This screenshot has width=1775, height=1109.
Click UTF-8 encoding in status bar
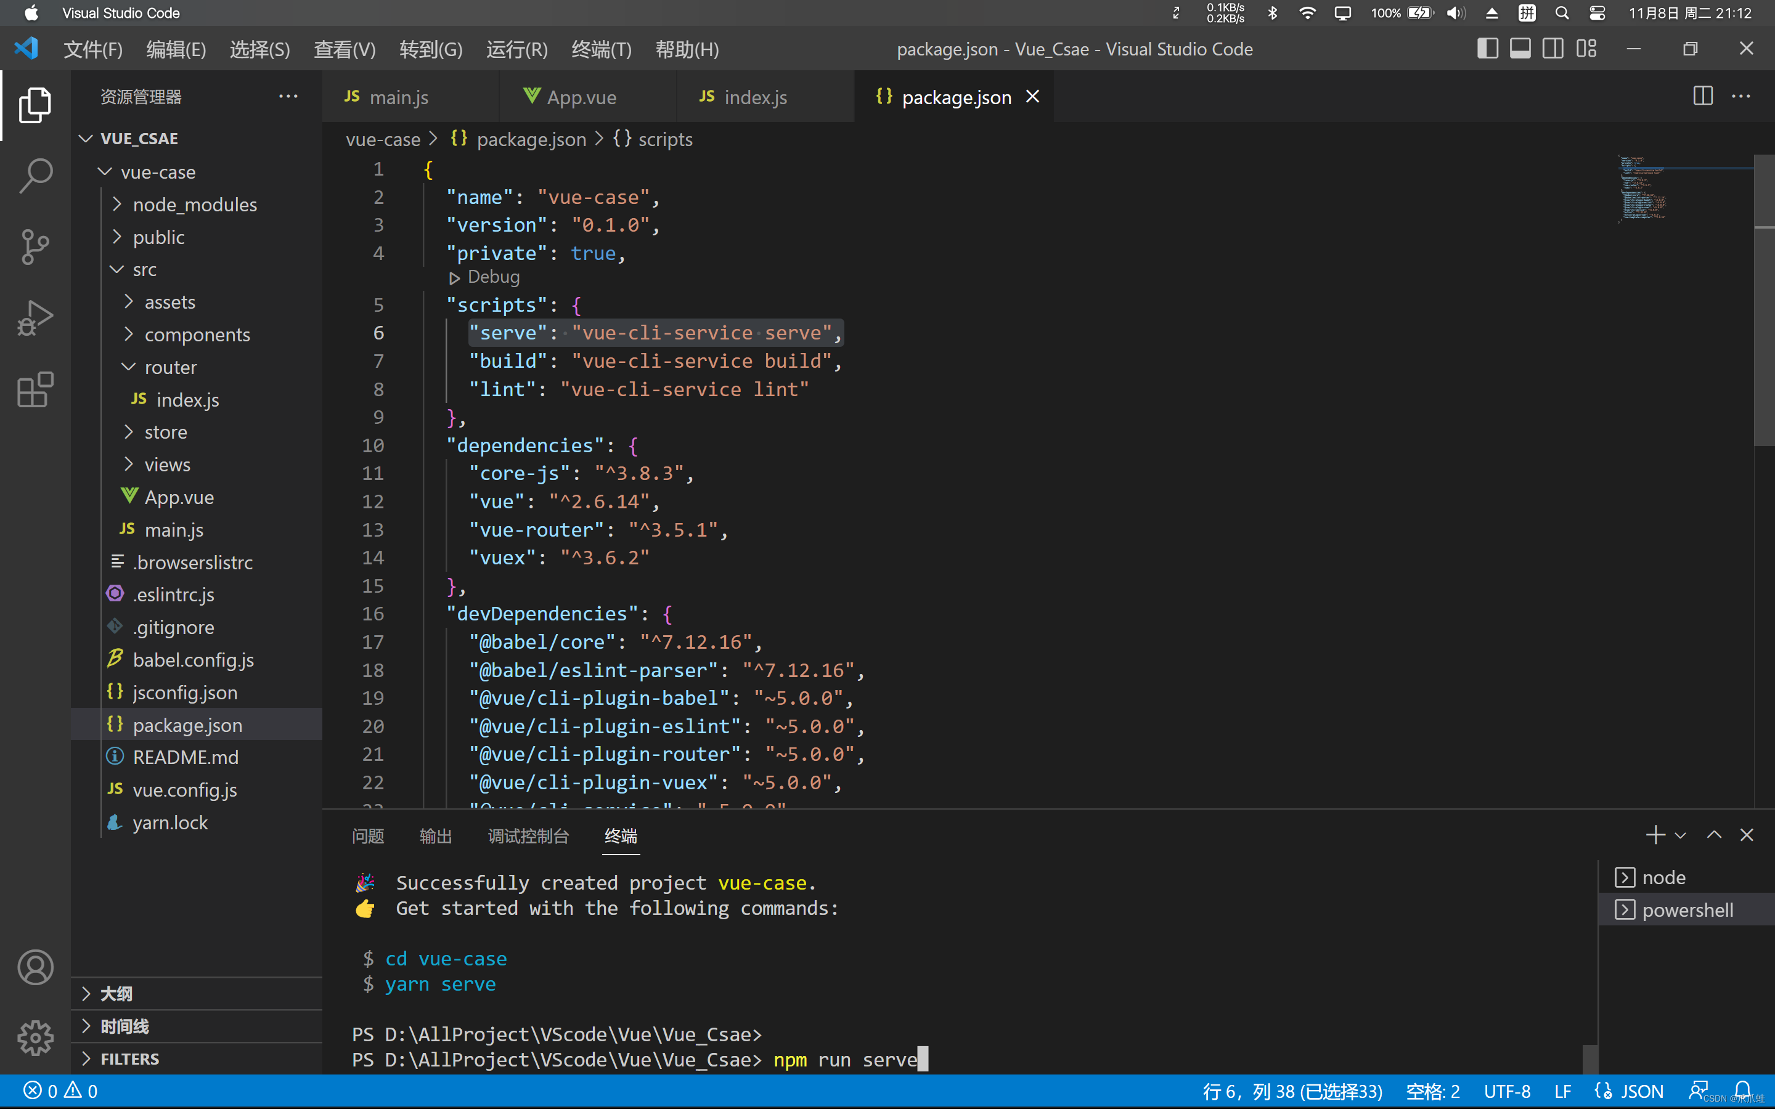coord(1506,1091)
